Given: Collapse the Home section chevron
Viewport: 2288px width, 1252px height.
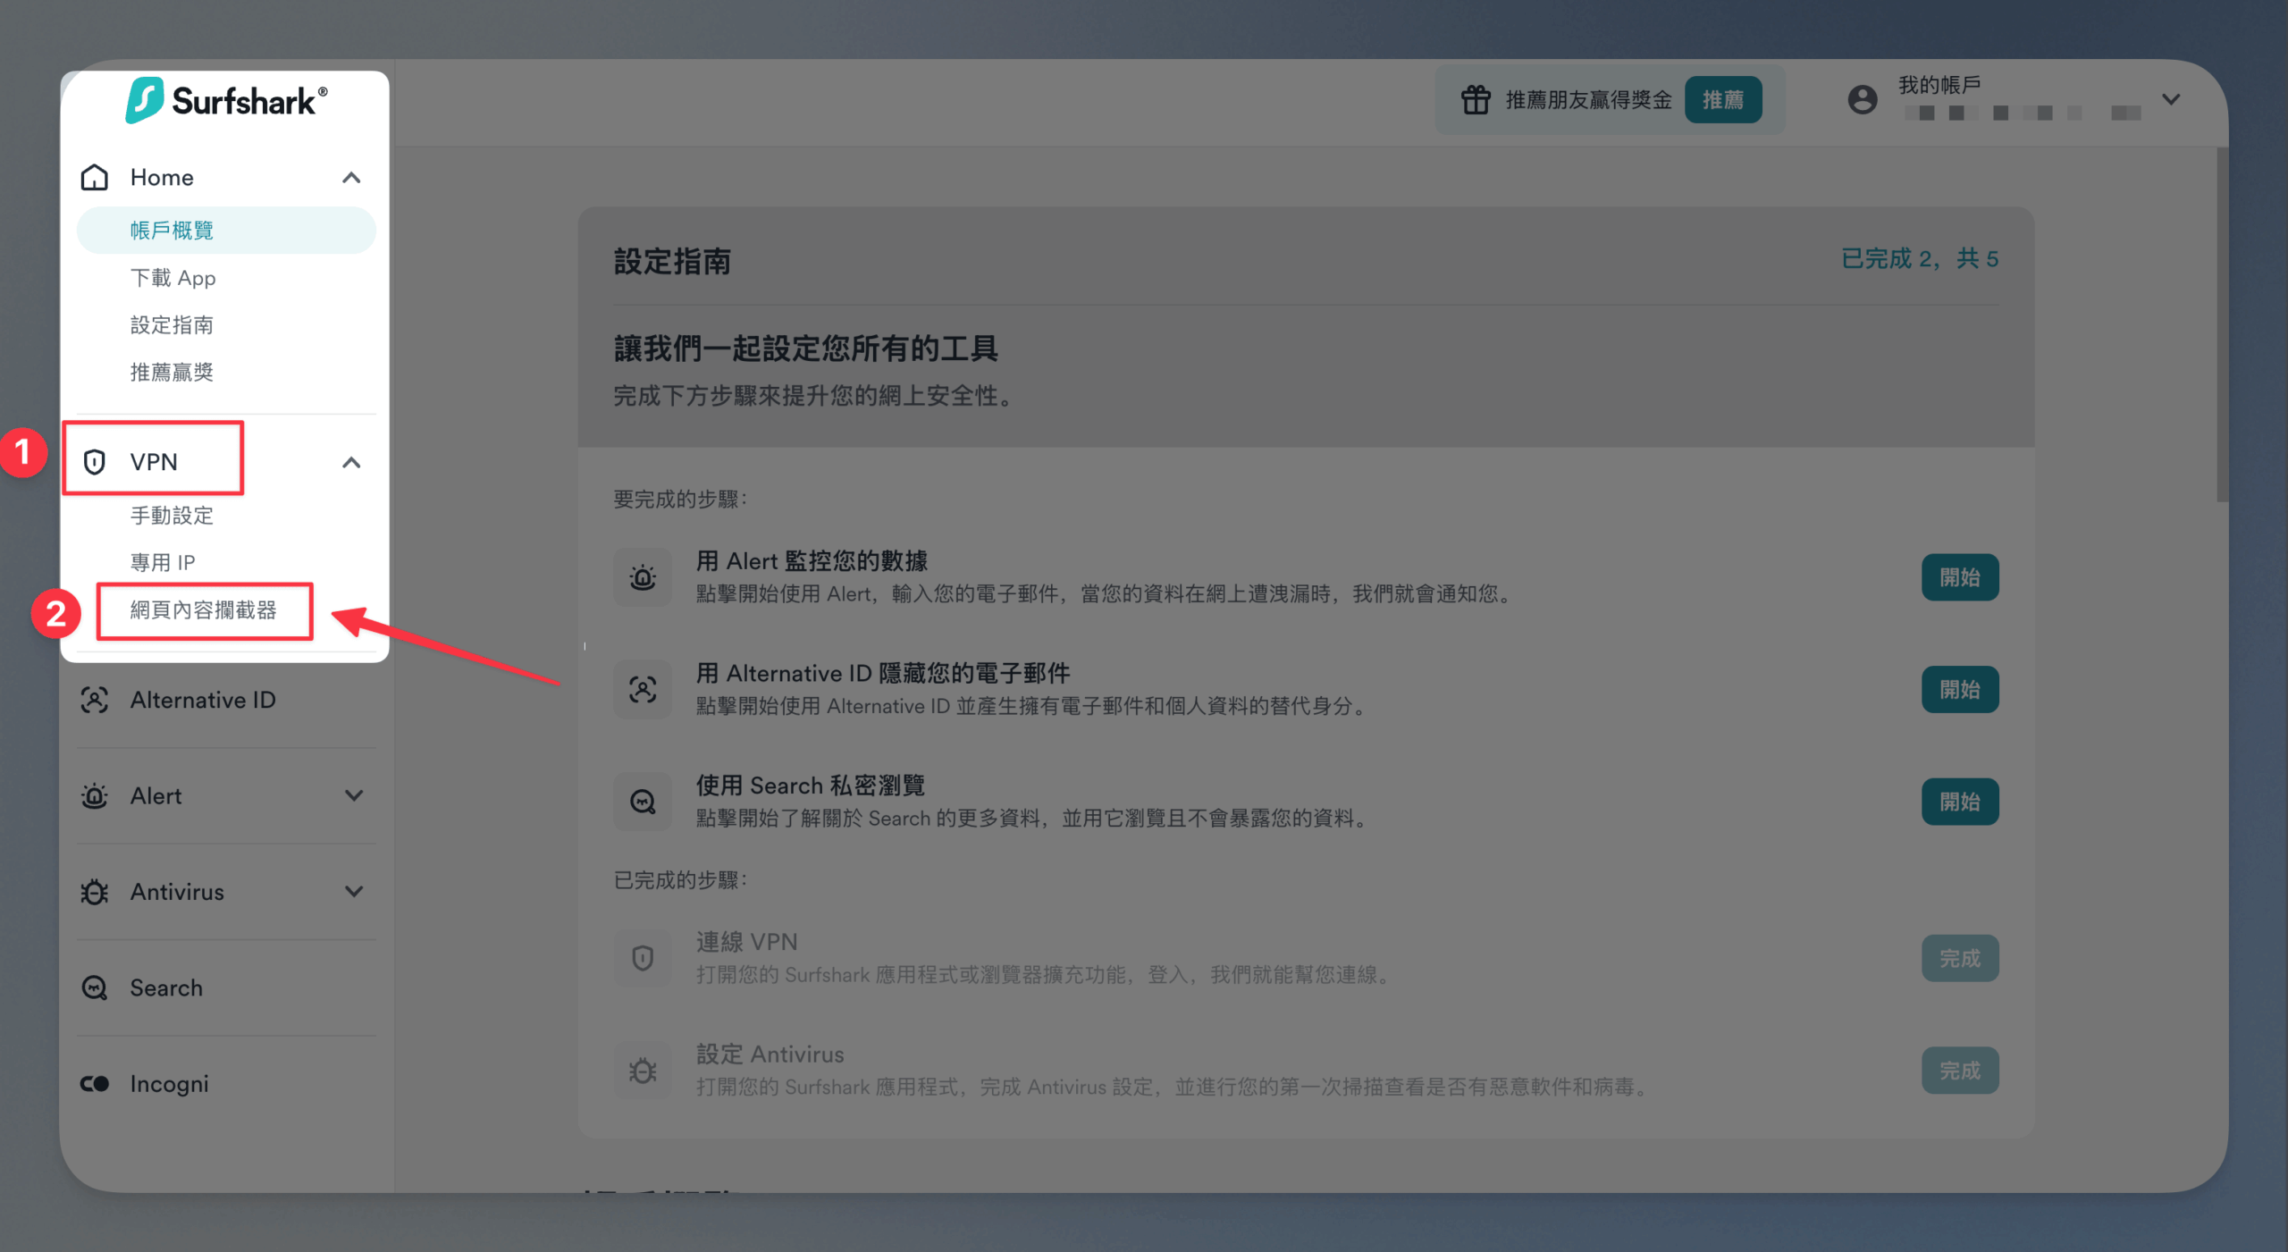Looking at the screenshot, I should click(x=351, y=178).
